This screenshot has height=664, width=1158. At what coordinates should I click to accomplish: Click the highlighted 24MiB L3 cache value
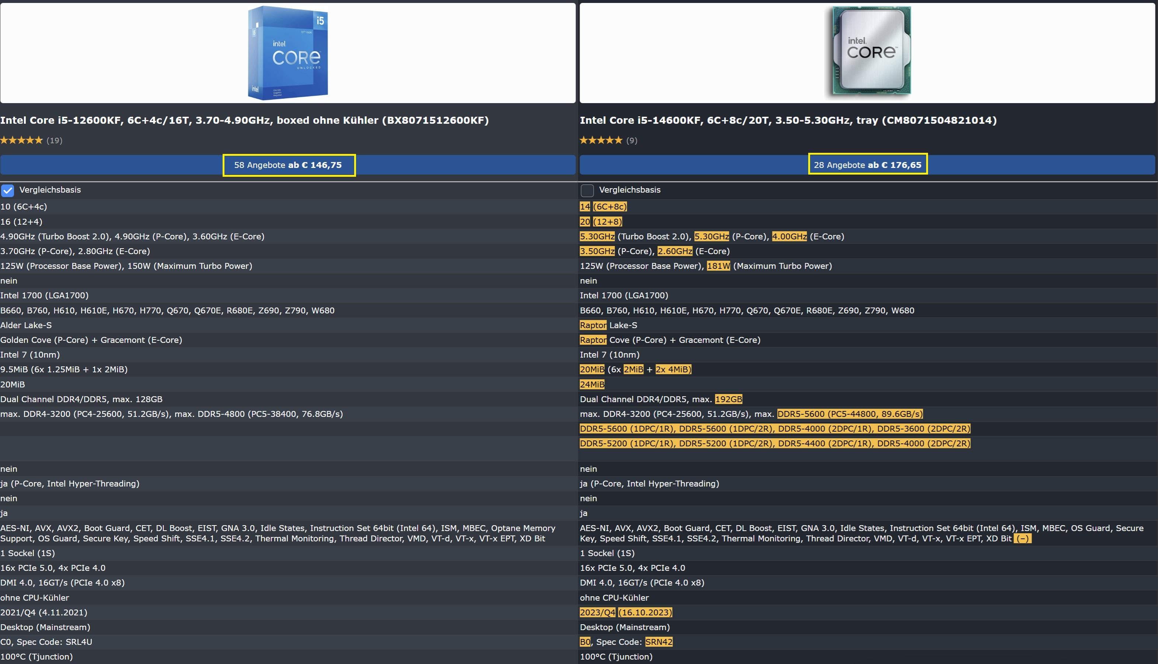pyautogui.click(x=592, y=384)
